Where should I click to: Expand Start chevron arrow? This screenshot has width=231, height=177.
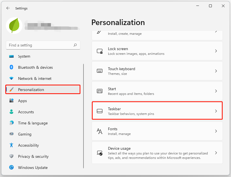(x=216, y=91)
